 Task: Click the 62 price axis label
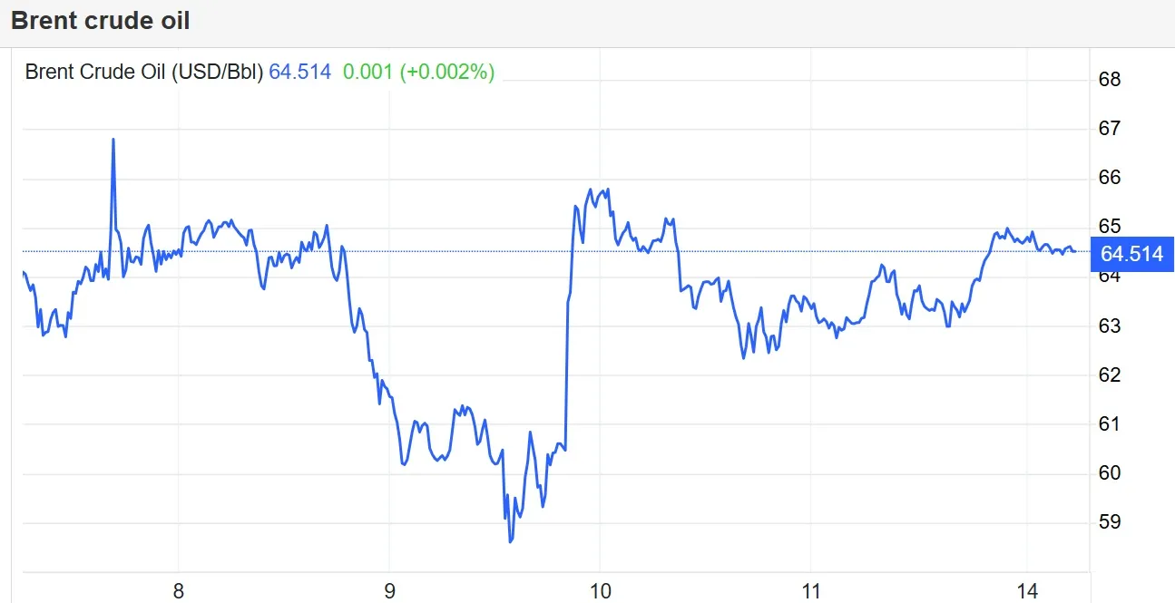(1109, 374)
